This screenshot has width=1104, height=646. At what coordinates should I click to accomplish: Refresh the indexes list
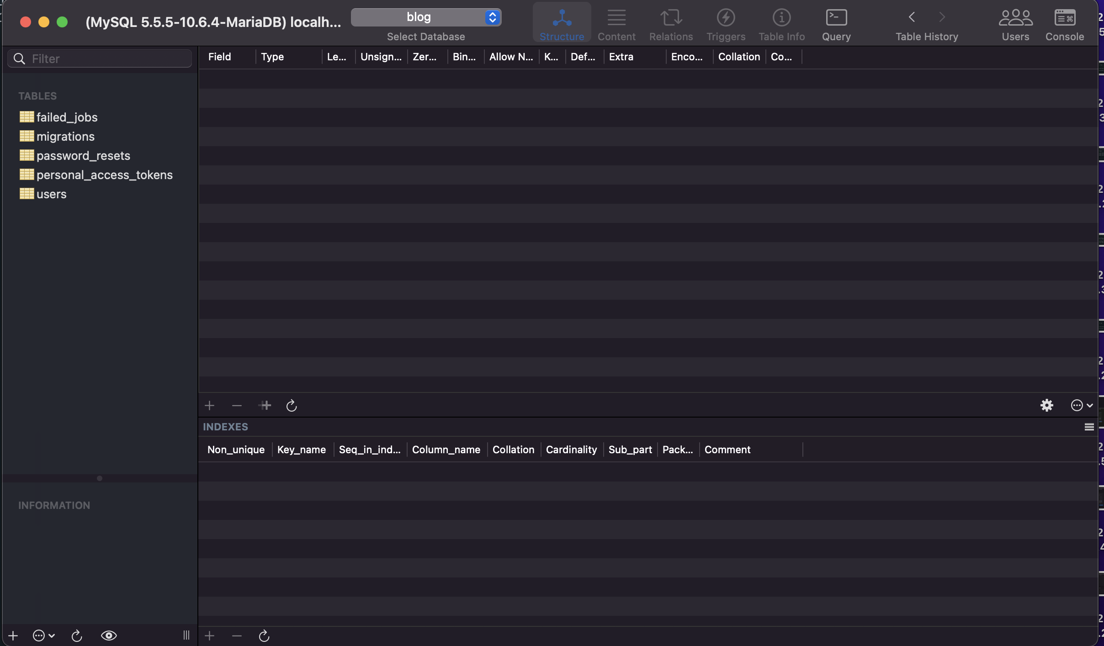tap(264, 635)
